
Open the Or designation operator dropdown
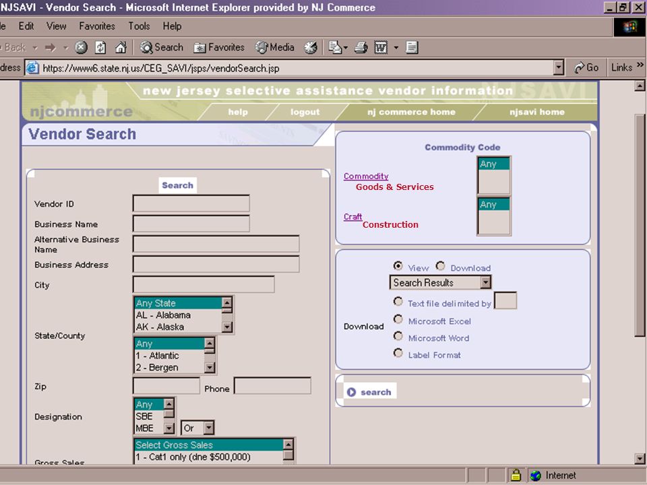click(x=209, y=428)
